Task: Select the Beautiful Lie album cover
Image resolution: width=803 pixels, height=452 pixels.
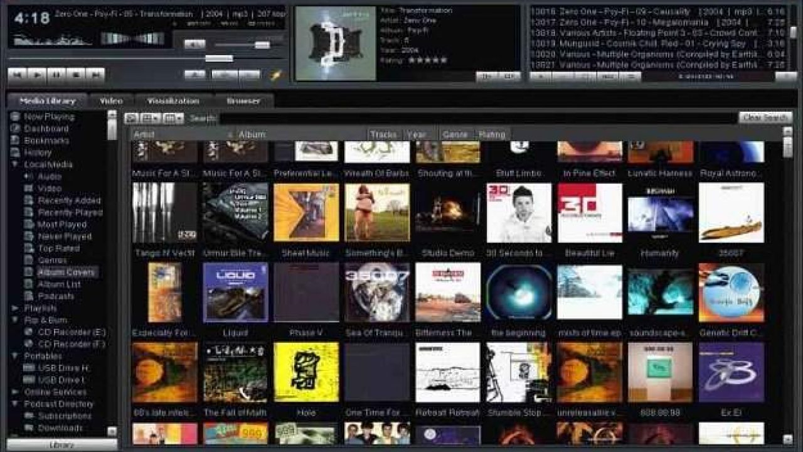Action: click(590, 213)
